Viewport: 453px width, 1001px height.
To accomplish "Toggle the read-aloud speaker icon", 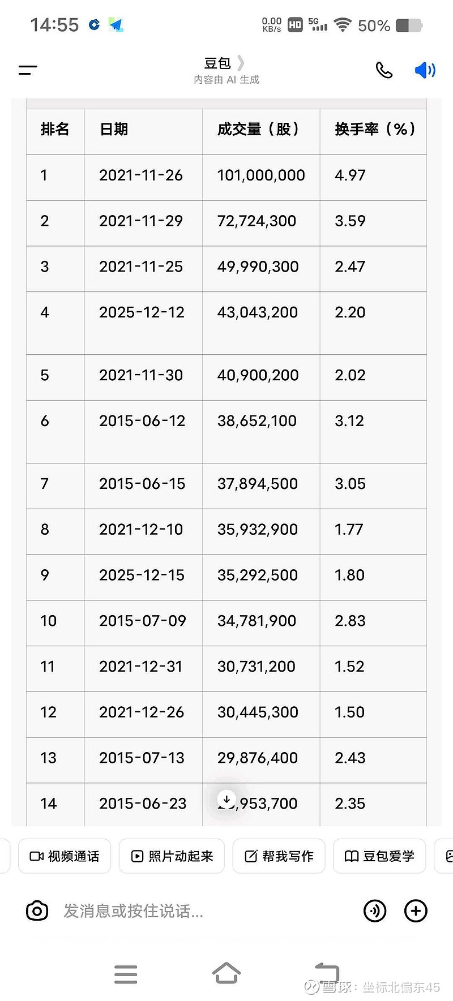I will 425,70.
